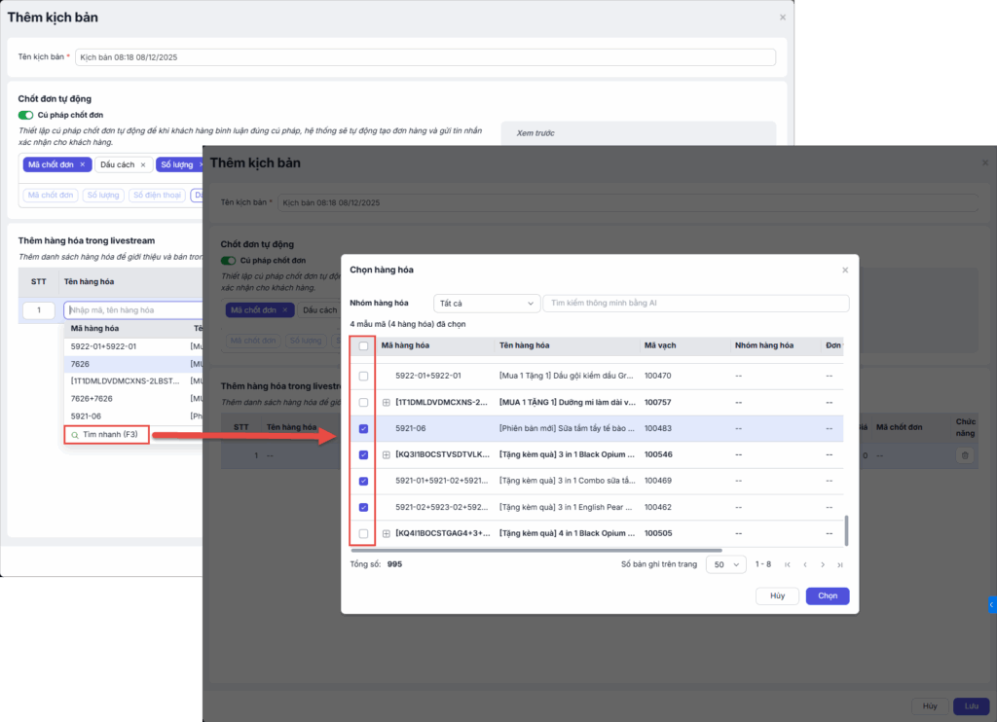
Task: Click barcode value 100546
Action: [658, 454]
